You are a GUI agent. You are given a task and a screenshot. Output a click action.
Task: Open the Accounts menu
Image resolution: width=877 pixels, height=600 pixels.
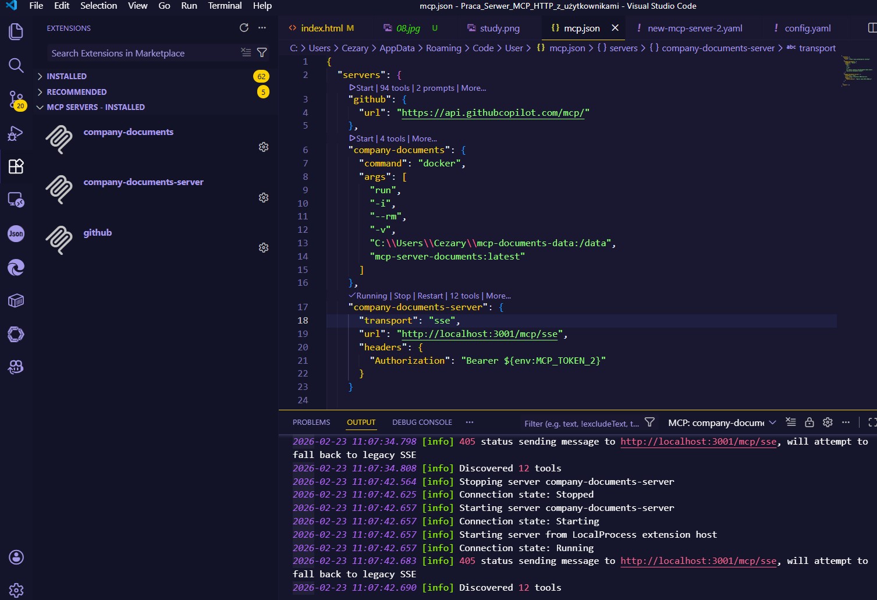coord(16,558)
